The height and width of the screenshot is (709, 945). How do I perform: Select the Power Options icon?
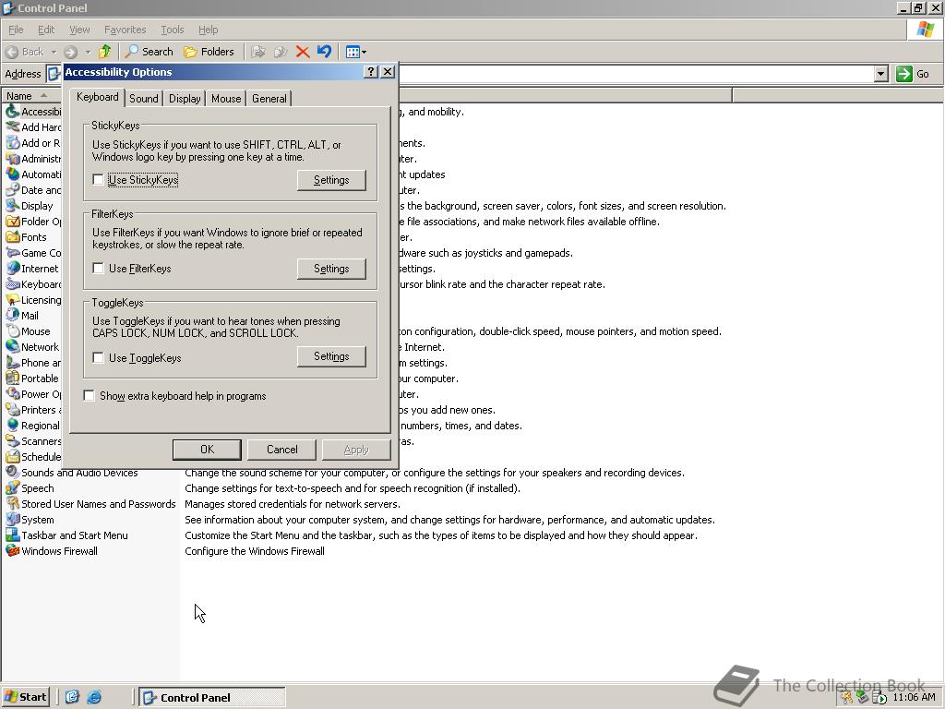pos(13,393)
